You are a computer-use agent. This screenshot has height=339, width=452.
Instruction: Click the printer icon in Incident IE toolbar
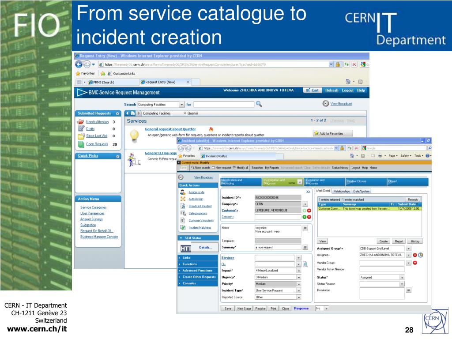coord(380,156)
